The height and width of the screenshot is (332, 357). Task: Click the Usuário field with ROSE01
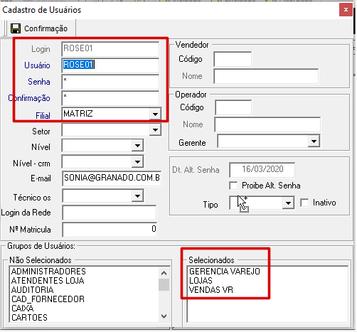(x=110, y=65)
